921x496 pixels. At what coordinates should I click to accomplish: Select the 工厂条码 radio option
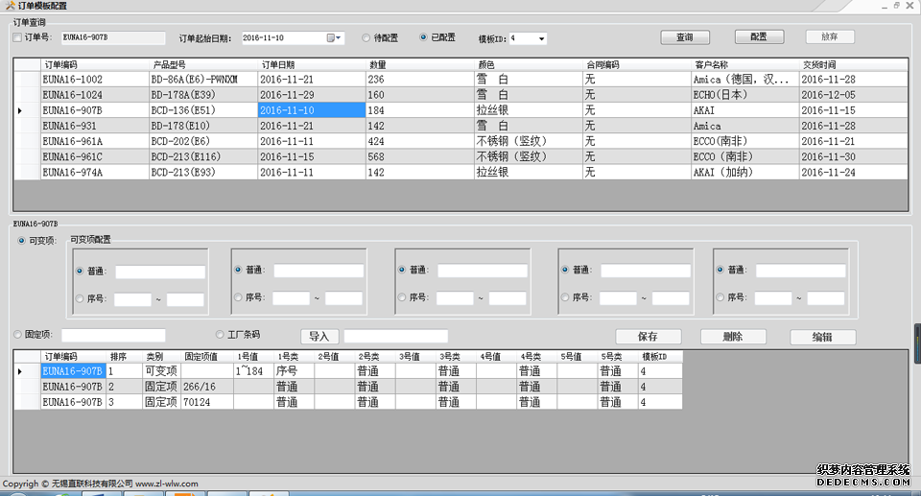(x=220, y=335)
